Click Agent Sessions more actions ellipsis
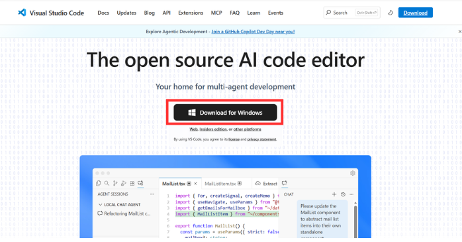 (152, 194)
